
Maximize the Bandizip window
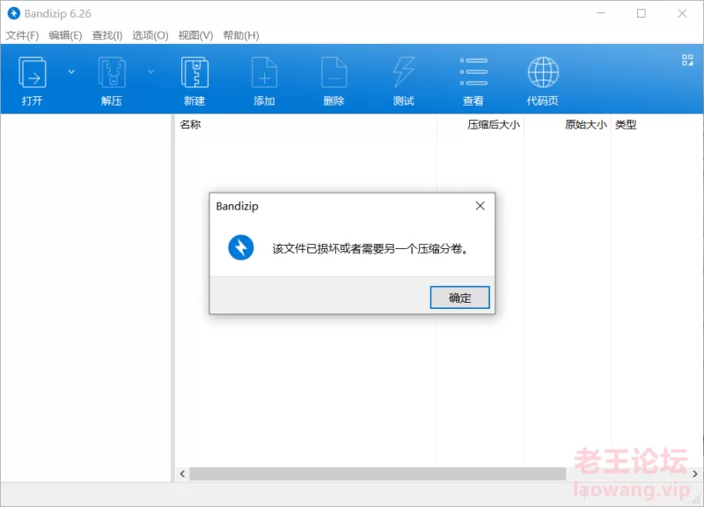pyautogui.click(x=642, y=13)
